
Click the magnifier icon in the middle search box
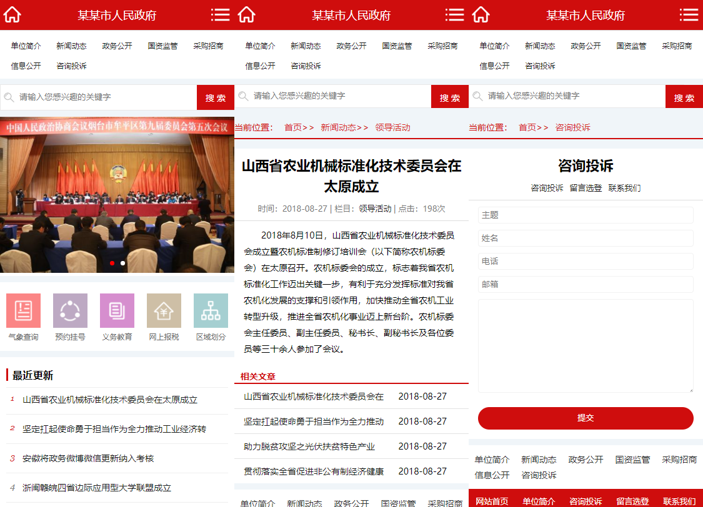click(x=244, y=96)
